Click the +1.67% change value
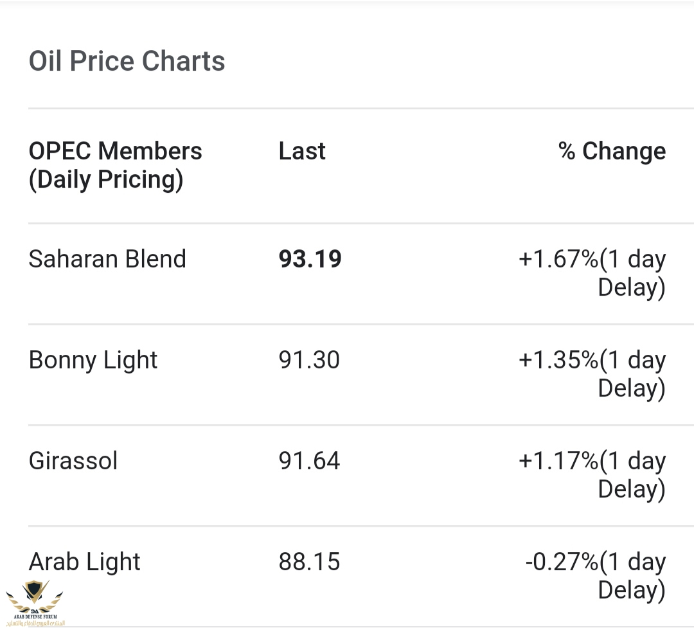Viewport: 694px width, 628px height. click(558, 258)
